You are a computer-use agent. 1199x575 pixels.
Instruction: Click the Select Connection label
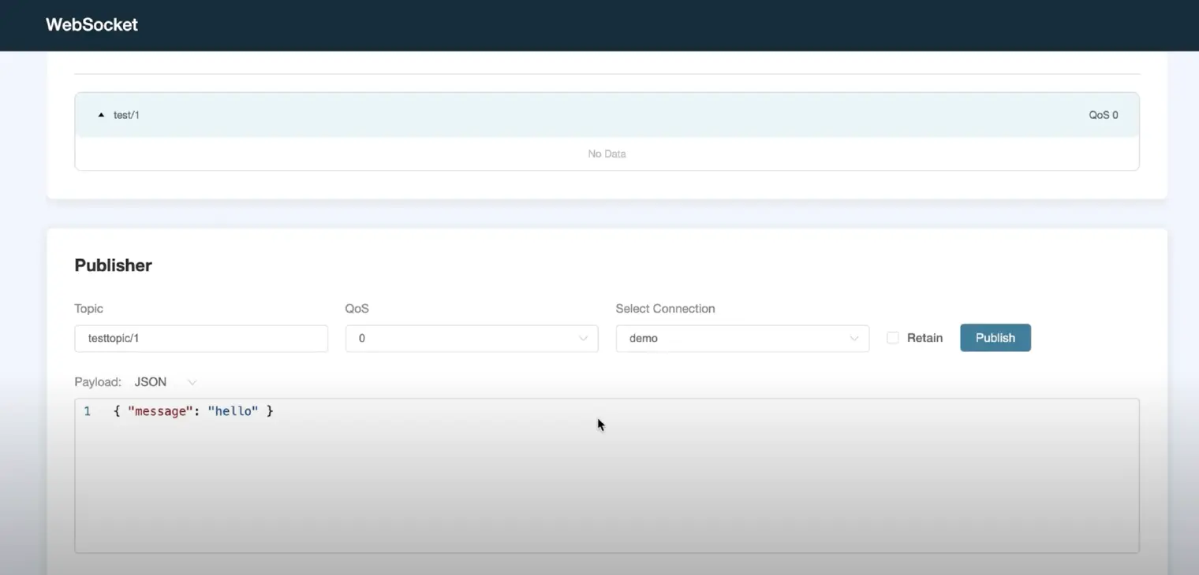(665, 309)
